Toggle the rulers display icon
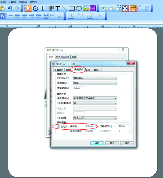163x178 pixels. 133,8
